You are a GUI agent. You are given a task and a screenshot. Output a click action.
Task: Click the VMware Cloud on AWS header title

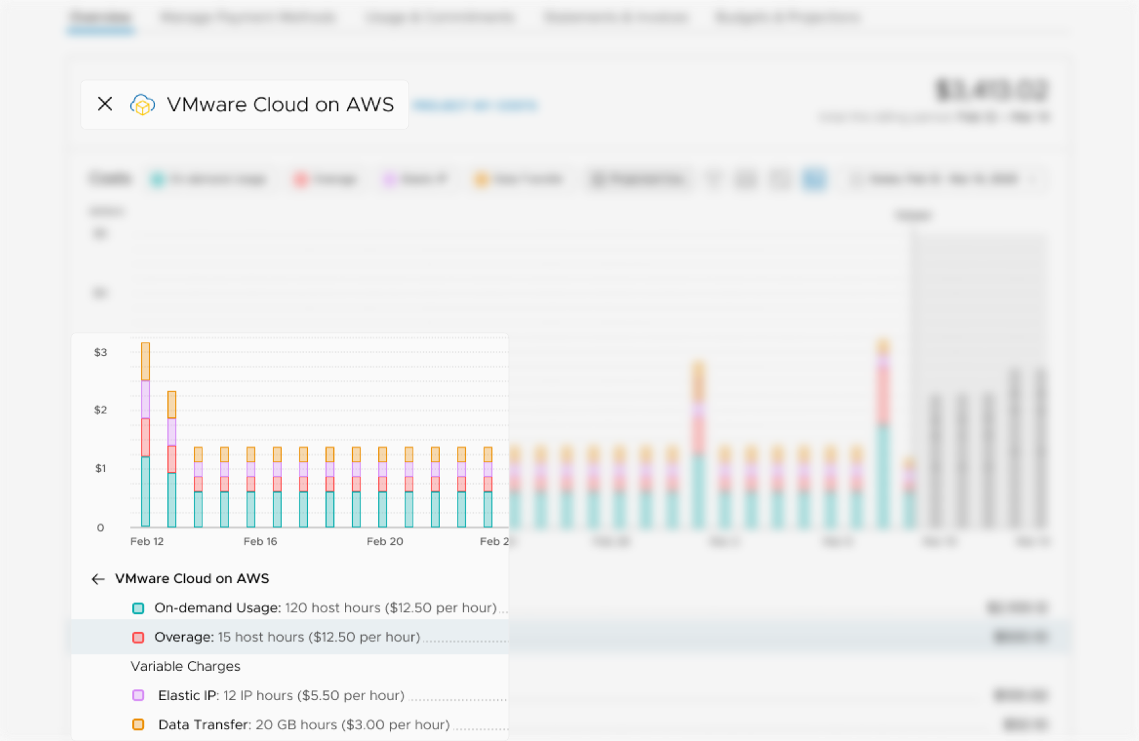point(281,105)
